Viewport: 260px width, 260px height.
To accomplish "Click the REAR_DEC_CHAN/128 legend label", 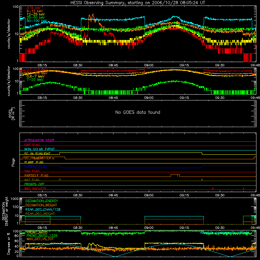I will pyautogui.click(x=43, y=209).
